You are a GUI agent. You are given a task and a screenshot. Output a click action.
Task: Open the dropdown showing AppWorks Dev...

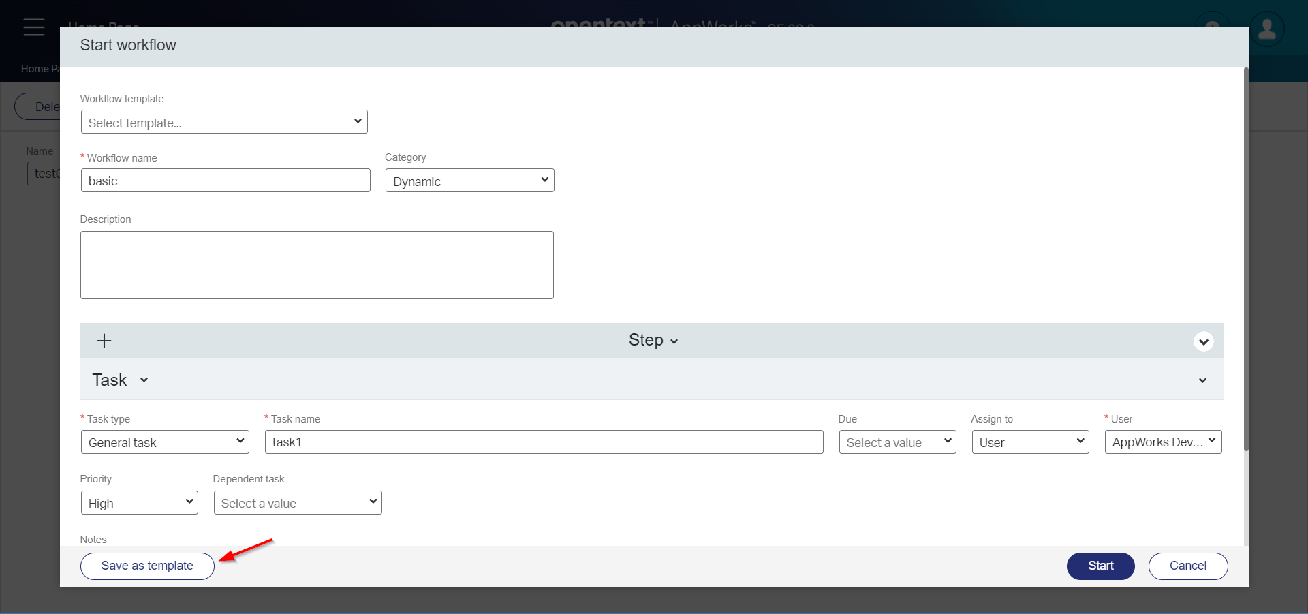[1163, 442]
